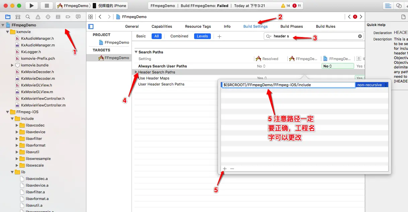Collapse the FFmpeg-iOS group
The height and width of the screenshot is (212, 408).
pyautogui.click(x=7, y=112)
